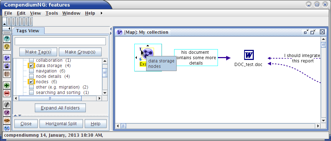Select the Argument plus-minus node icon

point(7,128)
